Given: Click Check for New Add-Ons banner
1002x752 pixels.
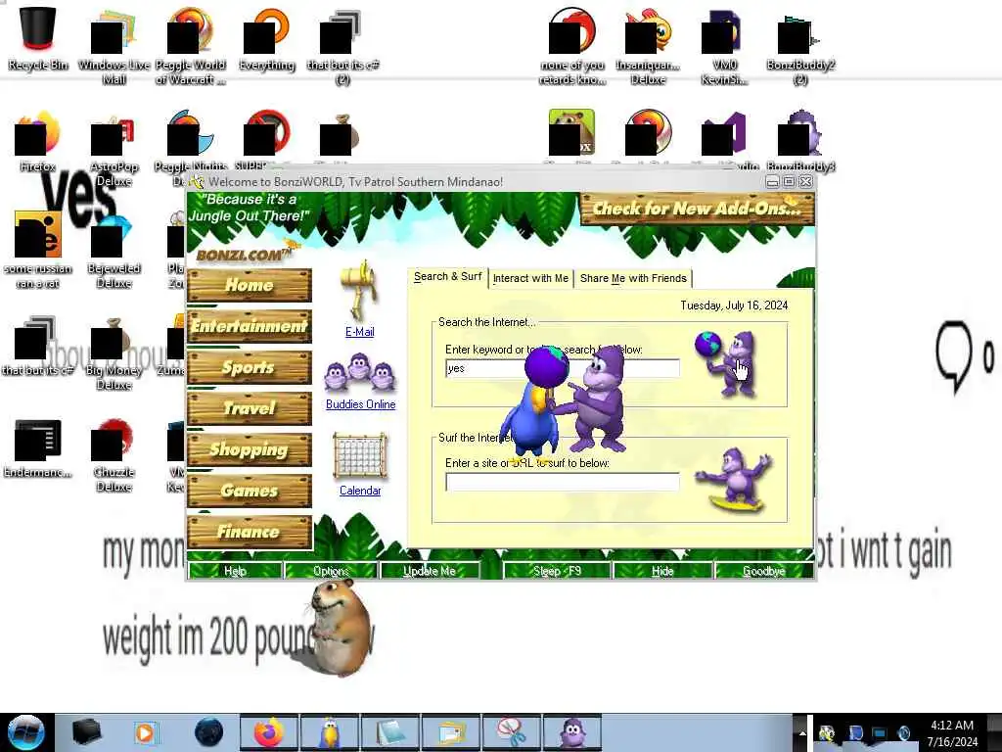Looking at the screenshot, I should click(697, 209).
